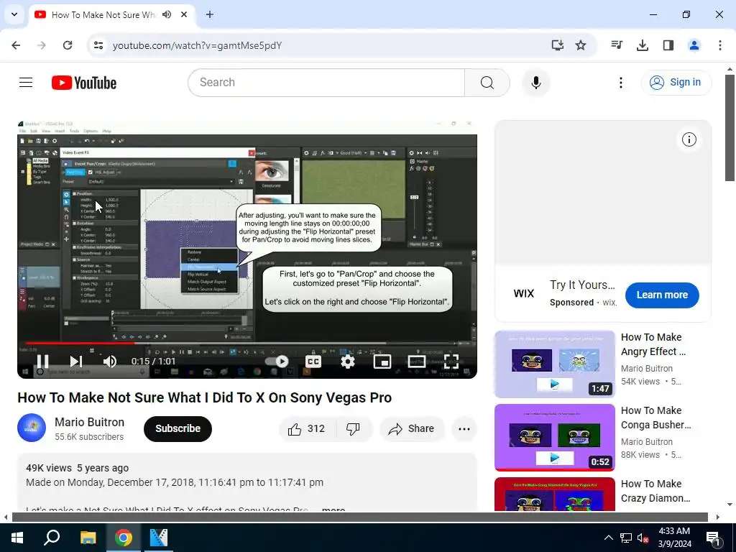Open Chrome three-dot menu
Screen dimensions: 736x552
point(720,45)
